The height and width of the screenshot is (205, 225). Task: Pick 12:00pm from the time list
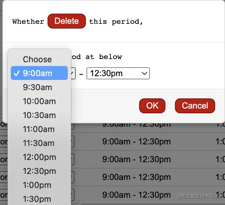(39, 157)
